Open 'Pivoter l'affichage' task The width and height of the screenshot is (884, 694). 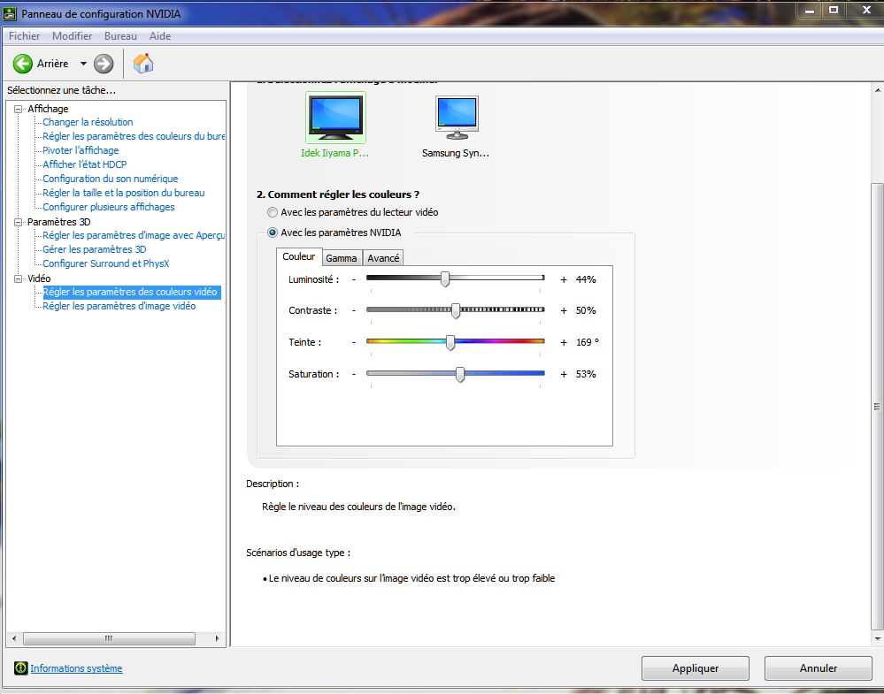[81, 150]
